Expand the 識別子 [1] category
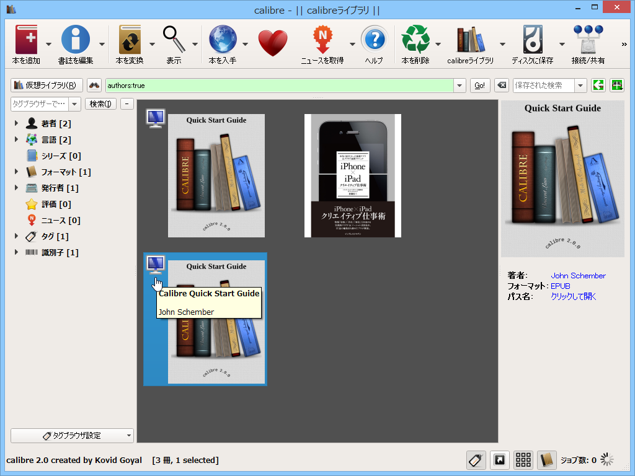This screenshot has height=476, width=635. pyautogui.click(x=16, y=252)
